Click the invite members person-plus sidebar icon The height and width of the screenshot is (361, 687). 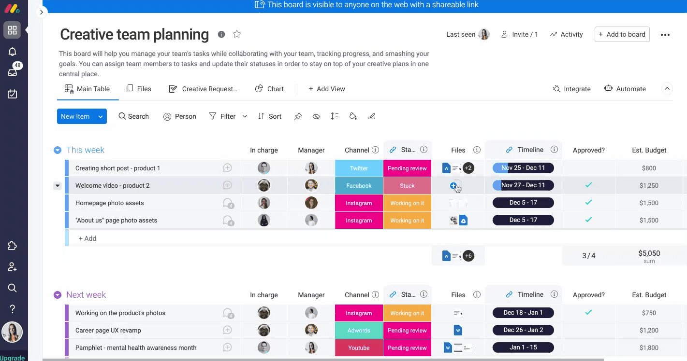12,267
